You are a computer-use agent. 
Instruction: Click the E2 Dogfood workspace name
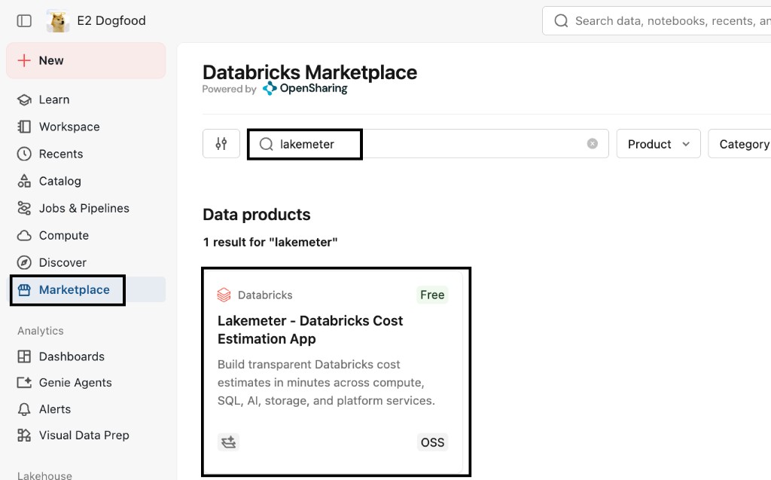111,20
